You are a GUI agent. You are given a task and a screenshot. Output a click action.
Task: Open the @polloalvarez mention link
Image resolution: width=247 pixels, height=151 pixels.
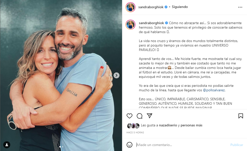tap(214, 90)
